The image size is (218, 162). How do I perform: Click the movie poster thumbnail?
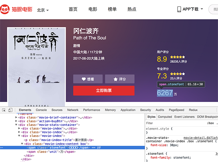(x=36, y=67)
